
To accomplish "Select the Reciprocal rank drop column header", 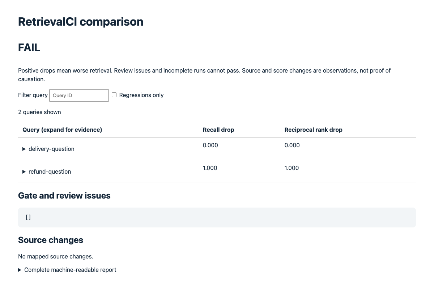I will [313, 130].
